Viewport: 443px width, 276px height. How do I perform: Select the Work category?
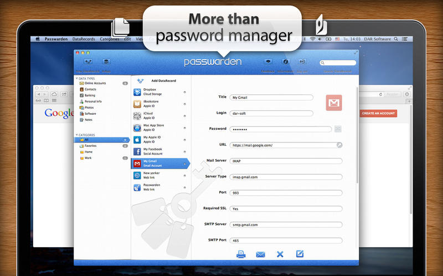(x=102, y=158)
